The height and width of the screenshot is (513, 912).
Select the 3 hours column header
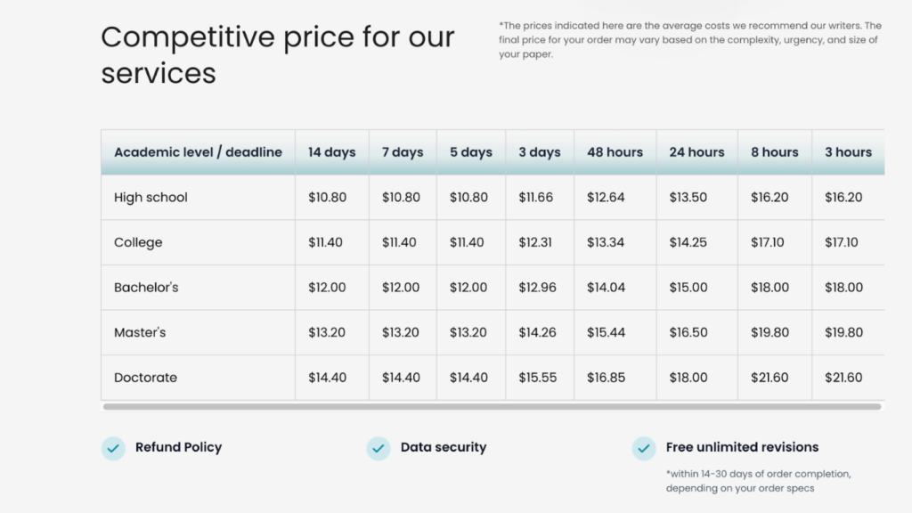(848, 152)
